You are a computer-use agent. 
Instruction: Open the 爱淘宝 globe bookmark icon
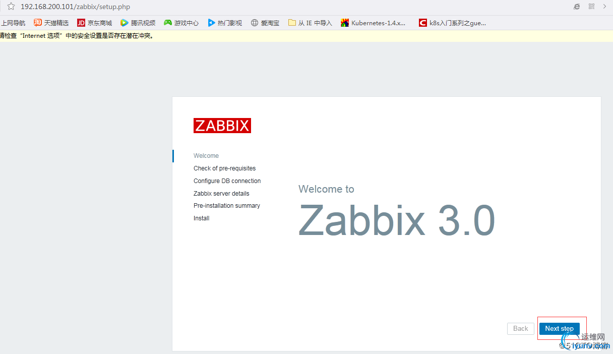click(x=255, y=23)
